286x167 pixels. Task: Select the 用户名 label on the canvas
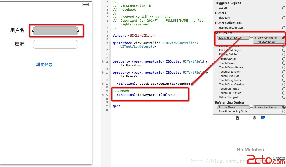click(x=17, y=30)
